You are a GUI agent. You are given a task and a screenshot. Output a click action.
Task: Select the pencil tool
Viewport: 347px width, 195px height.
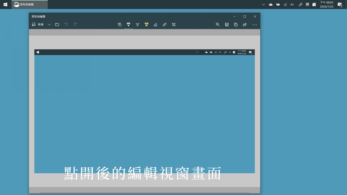pos(137,25)
